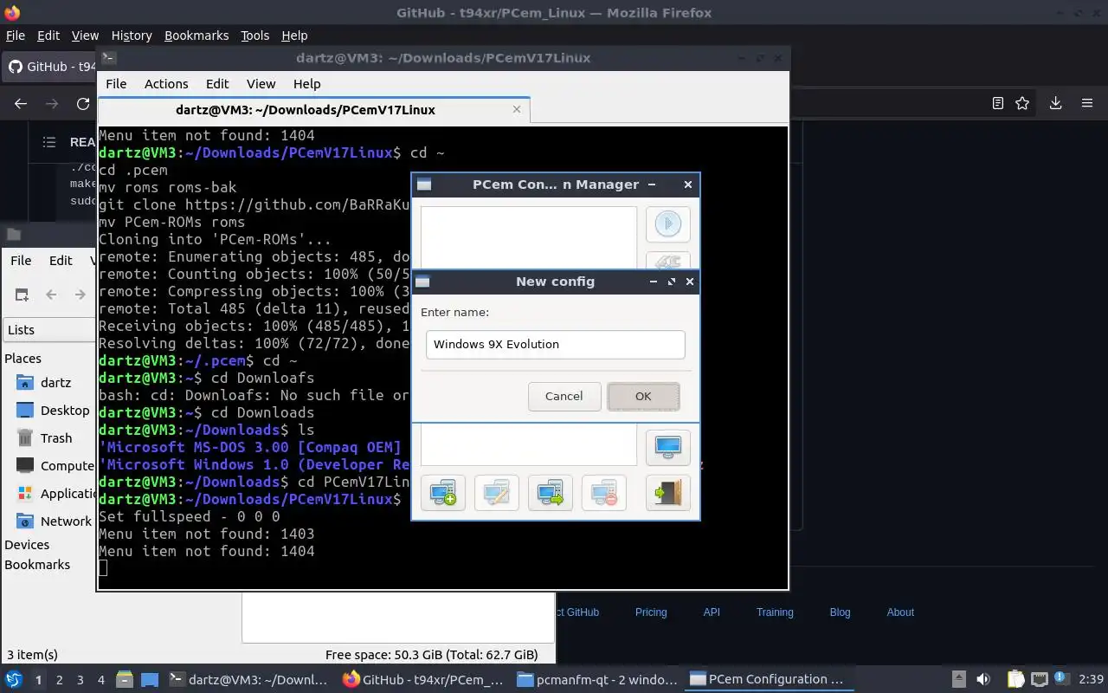Click pcmanfm back arrow
The image size is (1108, 693).
click(51, 295)
